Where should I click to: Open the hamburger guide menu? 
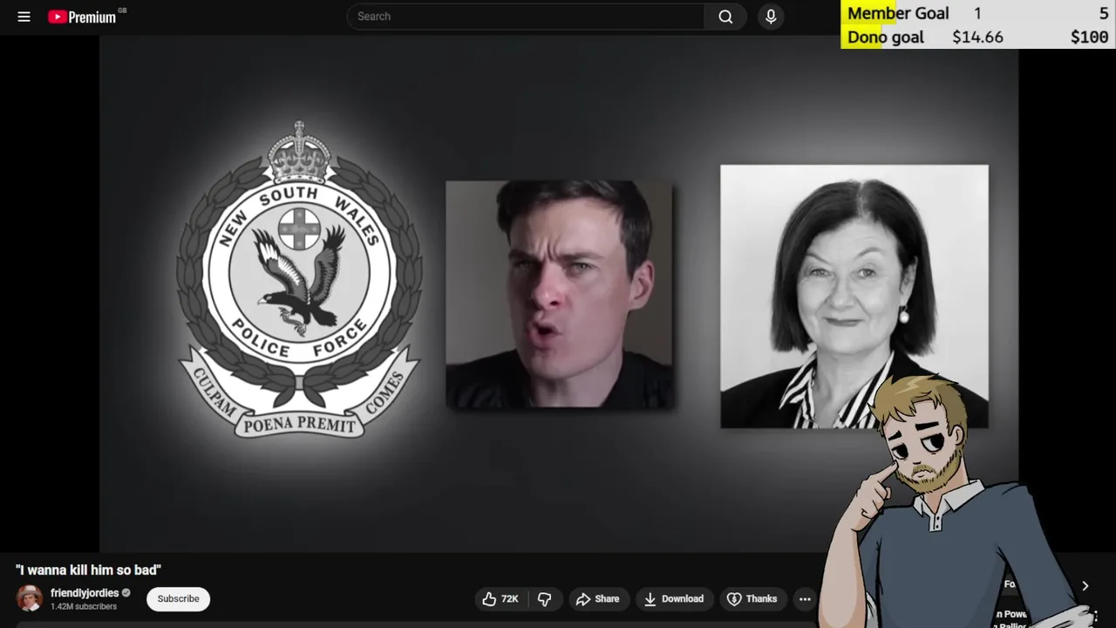click(x=24, y=17)
